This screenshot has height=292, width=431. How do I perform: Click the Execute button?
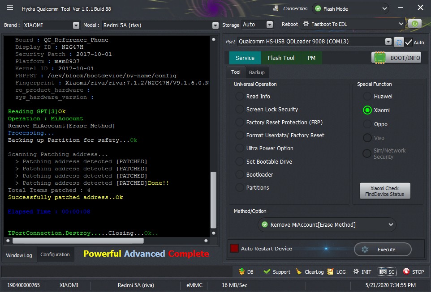coord(383,250)
